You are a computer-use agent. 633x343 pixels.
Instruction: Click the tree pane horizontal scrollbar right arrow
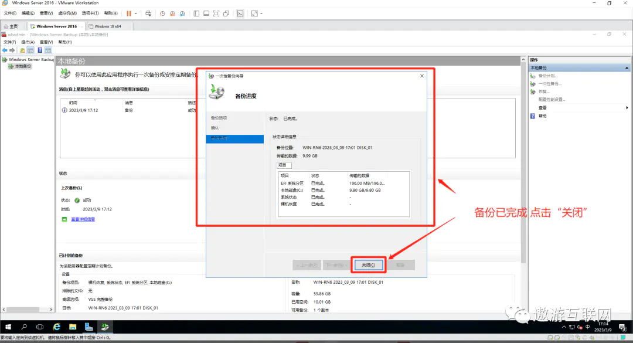(51, 310)
